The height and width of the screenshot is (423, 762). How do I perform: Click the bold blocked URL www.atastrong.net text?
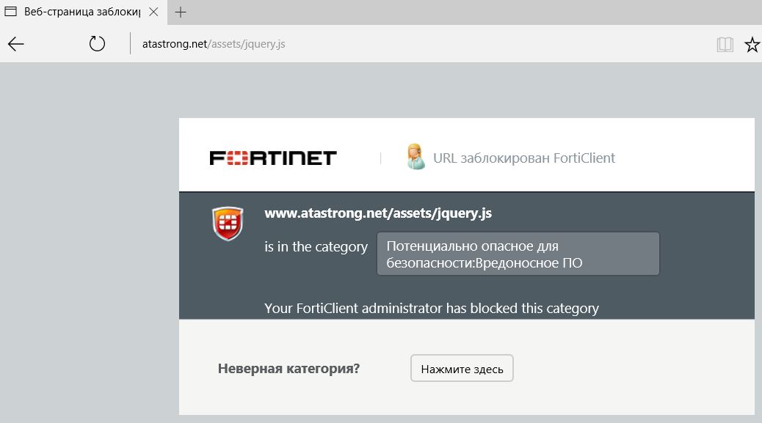coord(378,214)
